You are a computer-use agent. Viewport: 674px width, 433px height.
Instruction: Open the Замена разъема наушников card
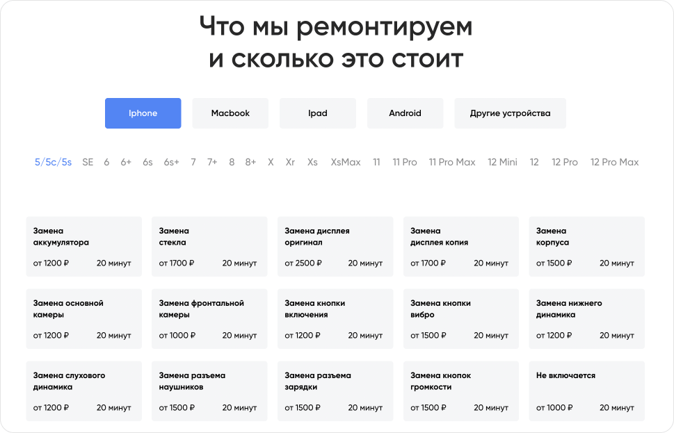coord(209,391)
